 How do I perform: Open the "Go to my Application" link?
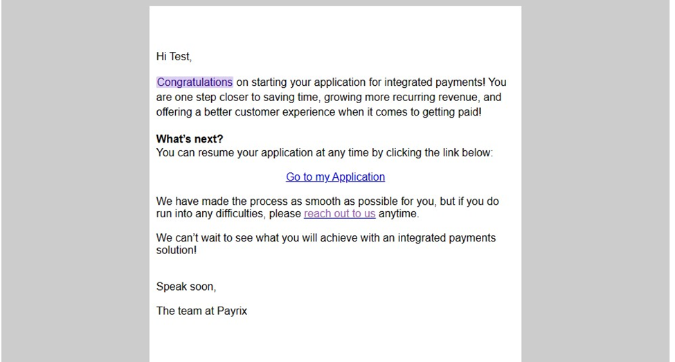[x=335, y=177]
